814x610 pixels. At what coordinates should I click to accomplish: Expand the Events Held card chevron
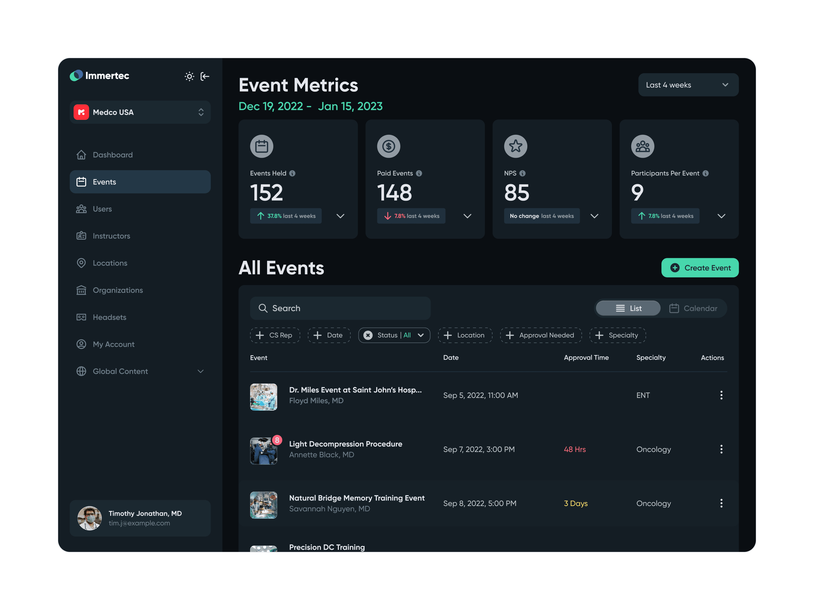[x=340, y=216]
